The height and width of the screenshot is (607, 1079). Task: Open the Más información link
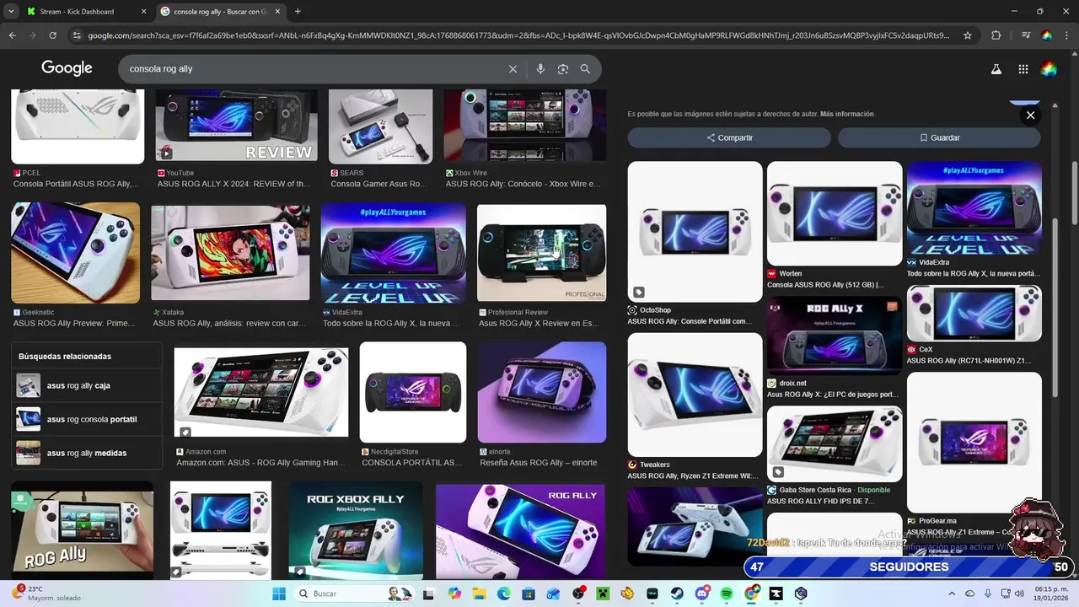(x=846, y=114)
